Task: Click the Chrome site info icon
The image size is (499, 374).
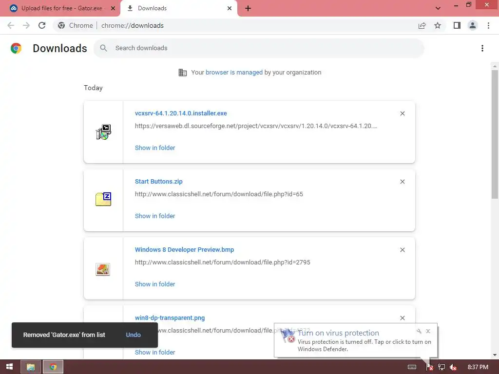Action: click(61, 25)
